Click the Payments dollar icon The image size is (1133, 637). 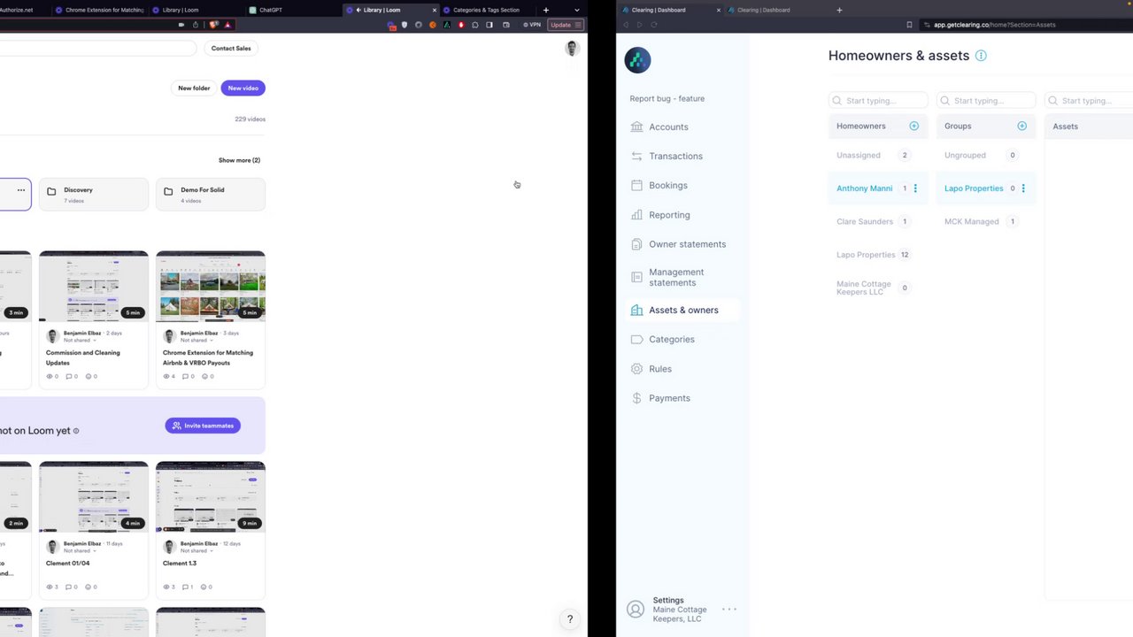click(x=636, y=398)
